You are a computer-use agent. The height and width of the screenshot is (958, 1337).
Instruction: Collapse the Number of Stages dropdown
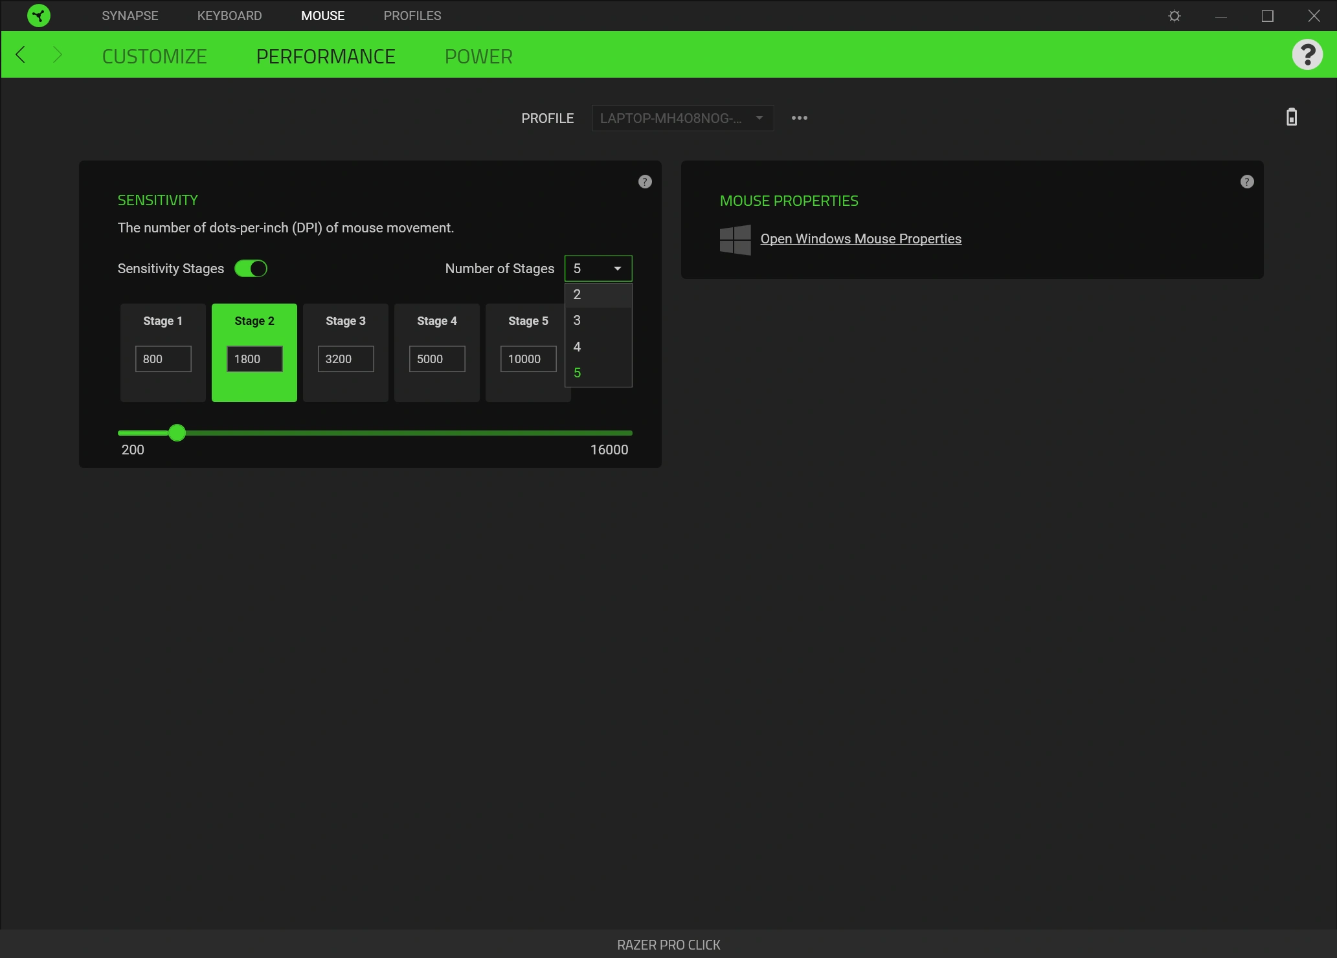pyautogui.click(x=598, y=269)
